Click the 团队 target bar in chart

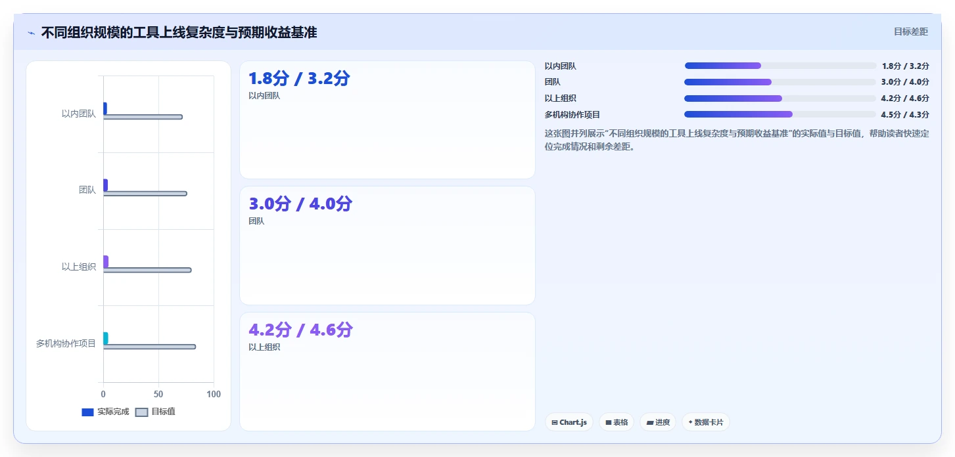[x=145, y=194]
